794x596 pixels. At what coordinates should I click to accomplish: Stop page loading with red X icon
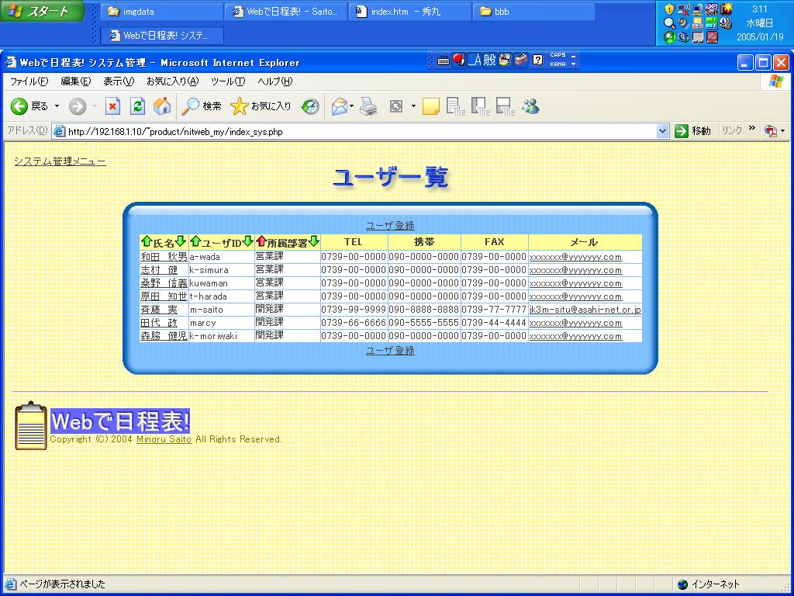pyautogui.click(x=113, y=106)
